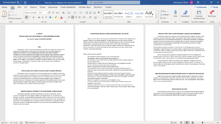
Task: Open the Görünüm tab
Action: tap(98, 7)
